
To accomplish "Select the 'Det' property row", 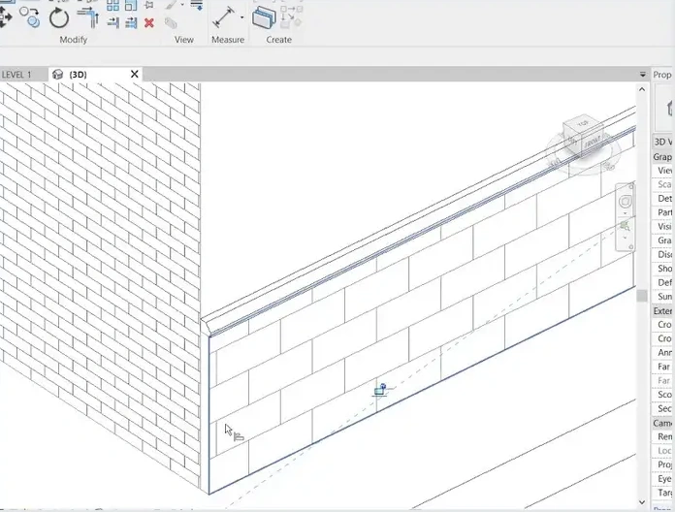I will (x=663, y=199).
